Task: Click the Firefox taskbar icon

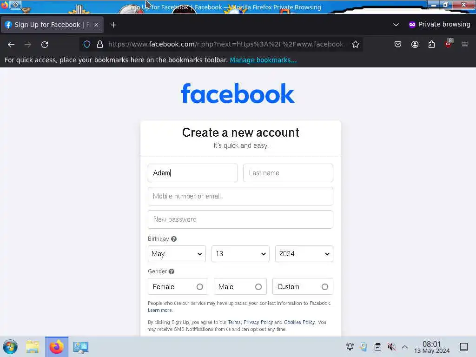Action: click(x=57, y=347)
